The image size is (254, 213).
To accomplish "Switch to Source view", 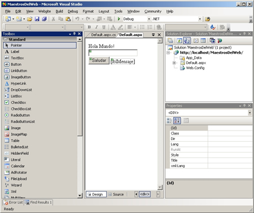I will (116, 194).
